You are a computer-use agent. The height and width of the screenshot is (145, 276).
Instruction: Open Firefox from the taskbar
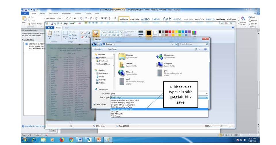coord(62,140)
